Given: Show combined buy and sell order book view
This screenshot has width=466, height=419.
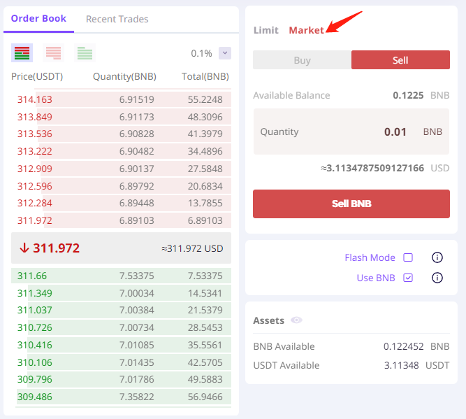Looking at the screenshot, I should click(22, 53).
